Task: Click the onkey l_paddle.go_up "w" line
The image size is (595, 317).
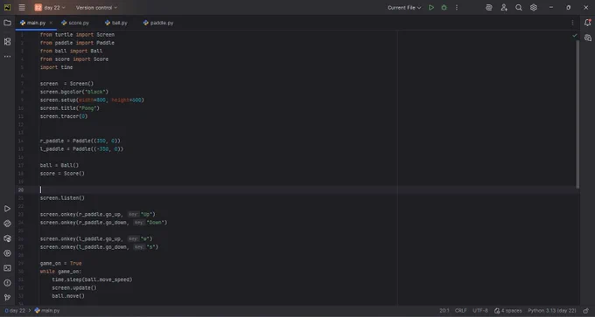Action: pos(96,239)
